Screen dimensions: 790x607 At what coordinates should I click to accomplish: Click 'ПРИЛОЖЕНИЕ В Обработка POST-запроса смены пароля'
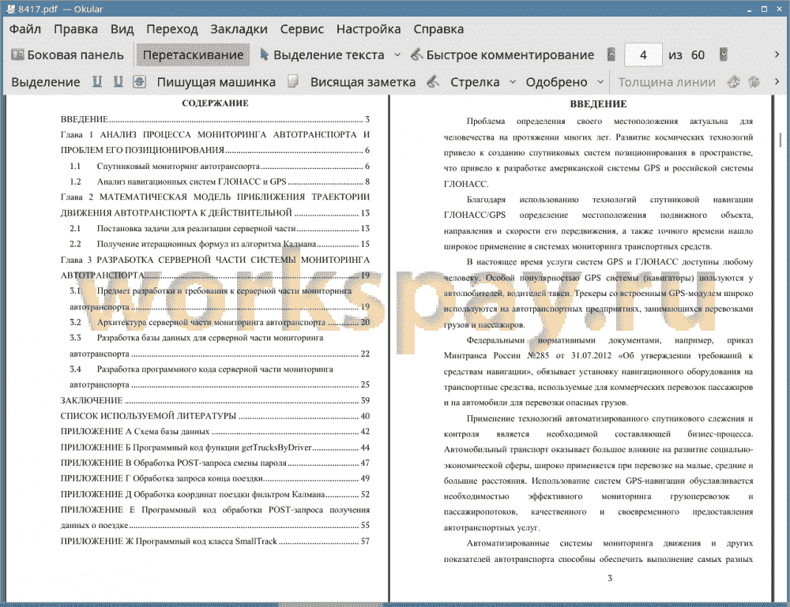[x=215, y=463]
